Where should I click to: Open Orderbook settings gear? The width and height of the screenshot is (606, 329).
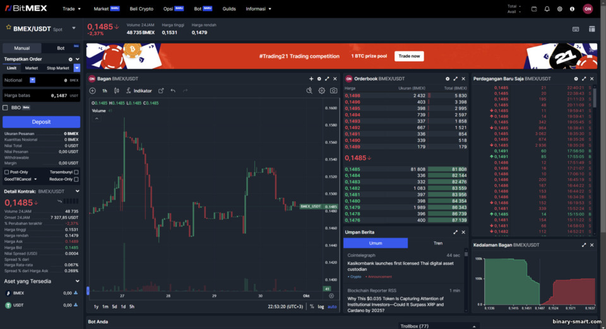[448, 79]
